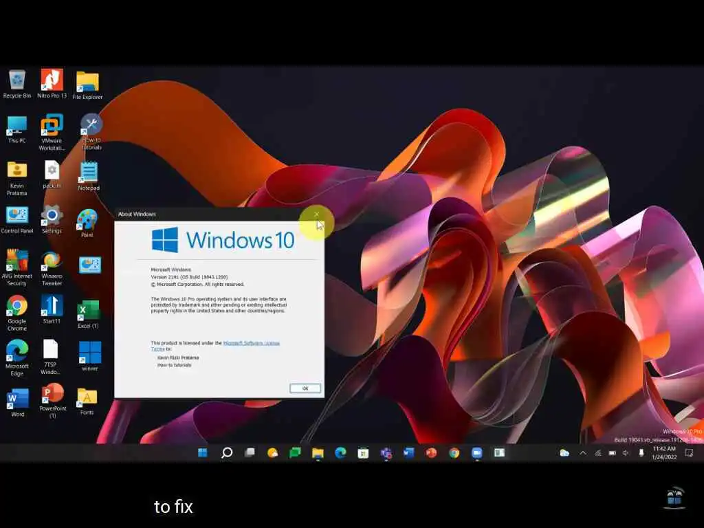This screenshot has height=528, width=704.
Task: Open Microsoft Store on the taskbar
Action: coord(363,452)
